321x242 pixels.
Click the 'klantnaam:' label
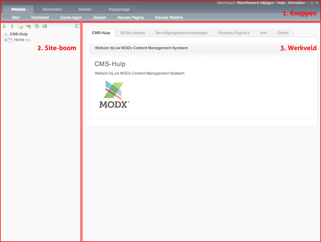tap(226, 3)
